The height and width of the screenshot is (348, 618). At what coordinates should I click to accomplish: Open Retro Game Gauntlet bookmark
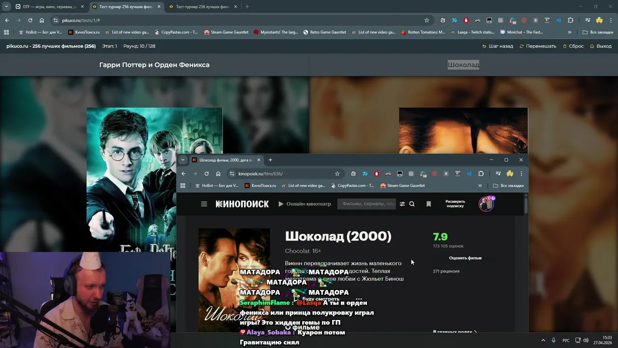click(324, 32)
